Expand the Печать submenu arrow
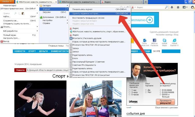Image resolution: width=195 pixels, height=117 pixels. coord(37,27)
